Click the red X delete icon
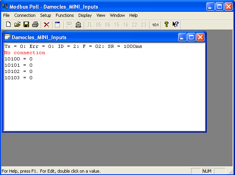235x175 pixels. tap(47, 25)
